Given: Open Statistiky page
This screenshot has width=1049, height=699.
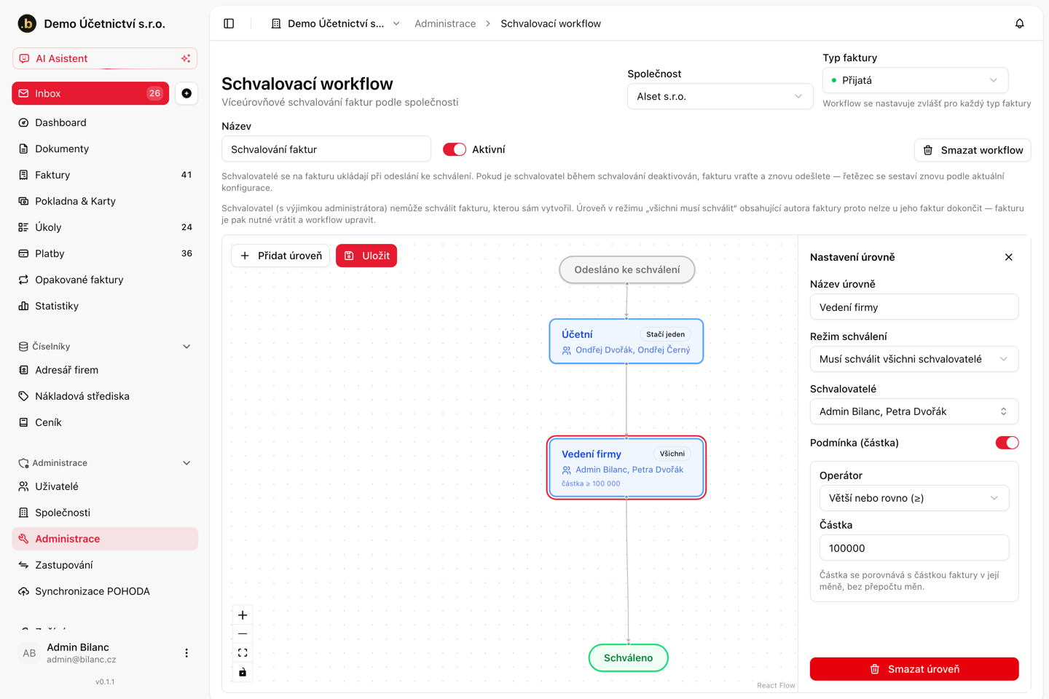Looking at the screenshot, I should pyautogui.click(x=105, y=306).
